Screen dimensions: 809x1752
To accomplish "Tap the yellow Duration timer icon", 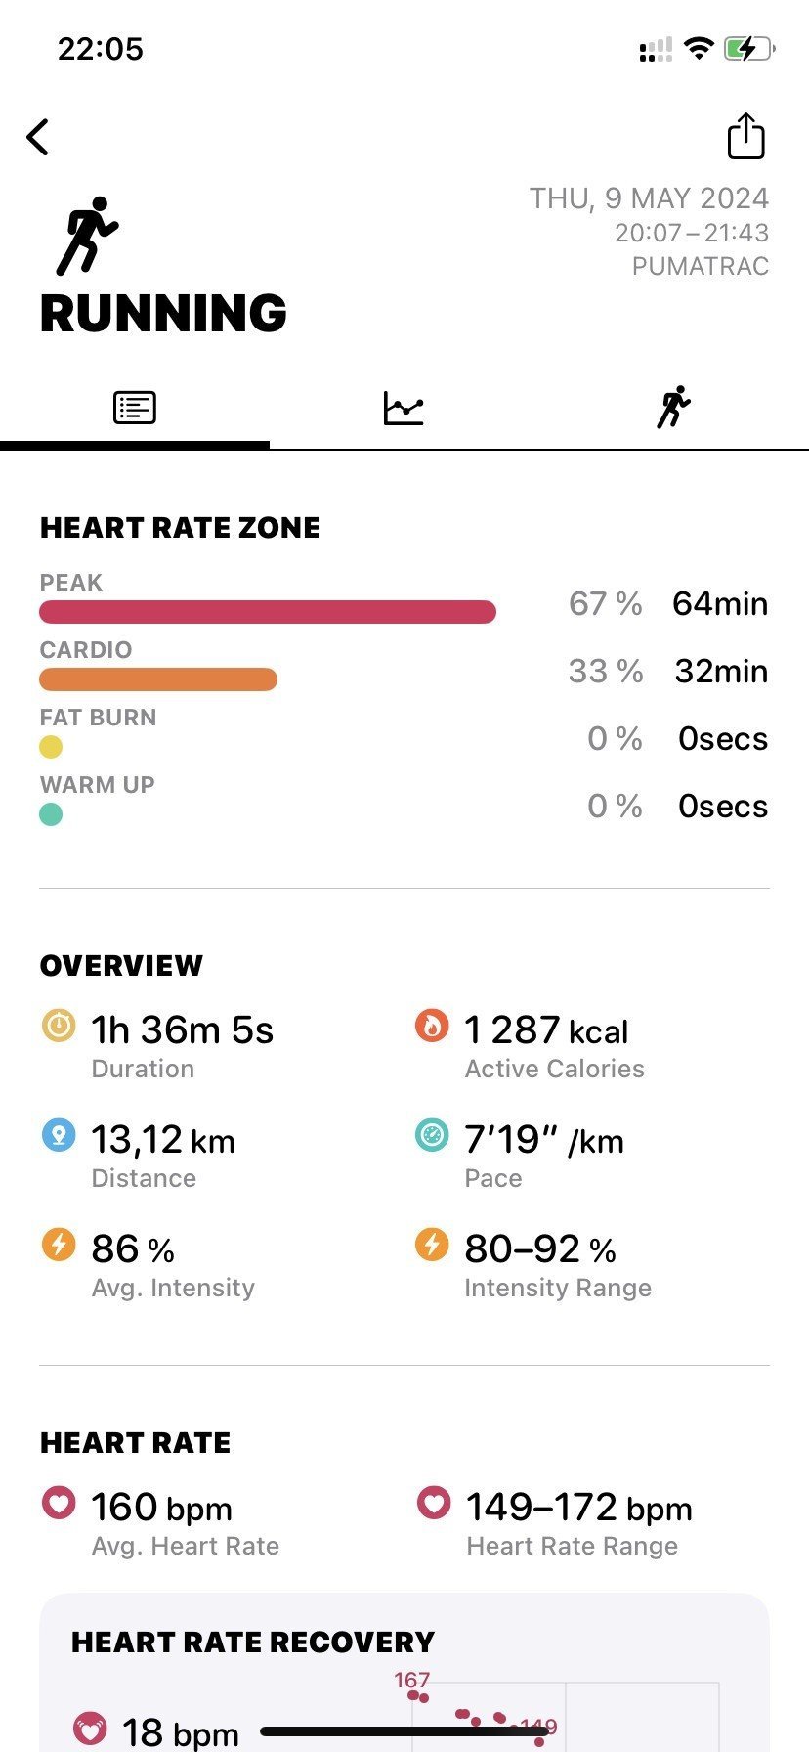I will pyautogui.click(x=59, y=1026).
